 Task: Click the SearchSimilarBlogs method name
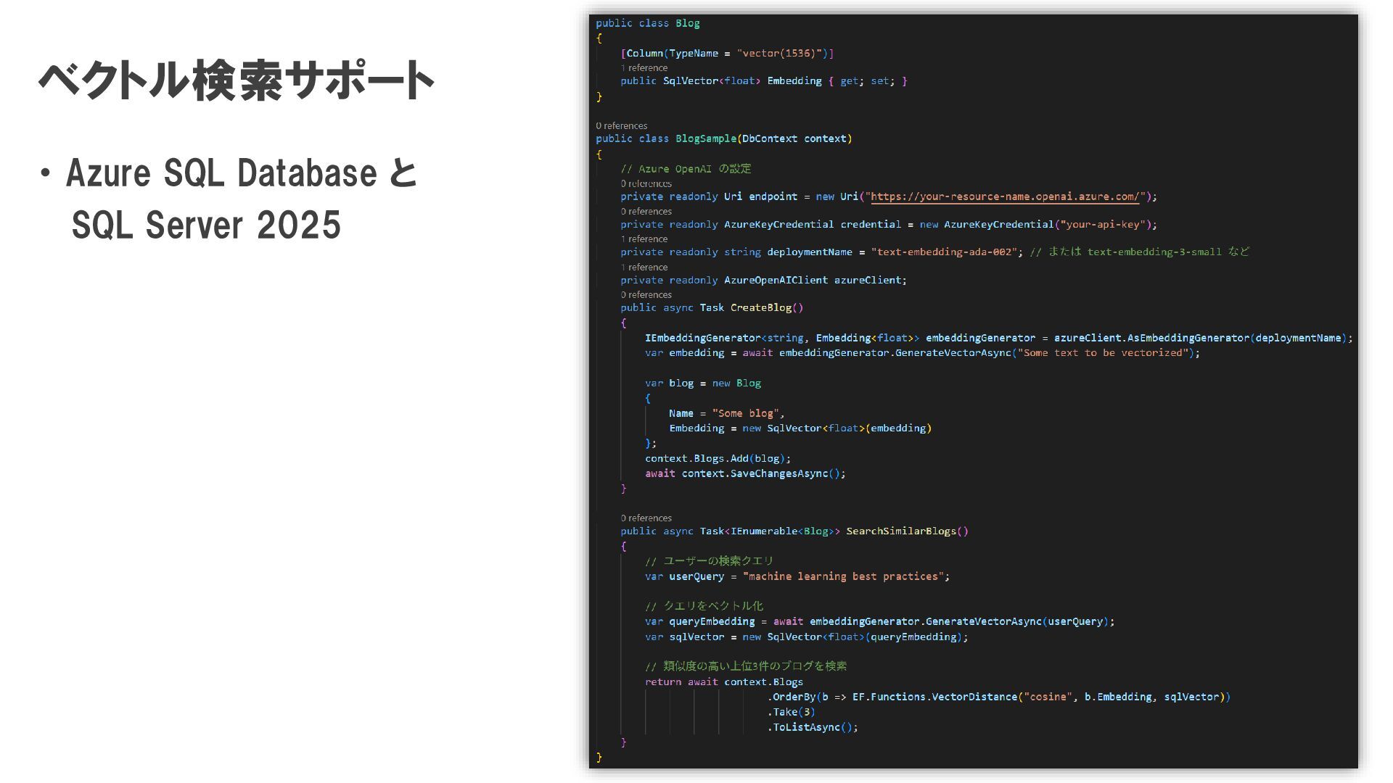coord(901,531)
